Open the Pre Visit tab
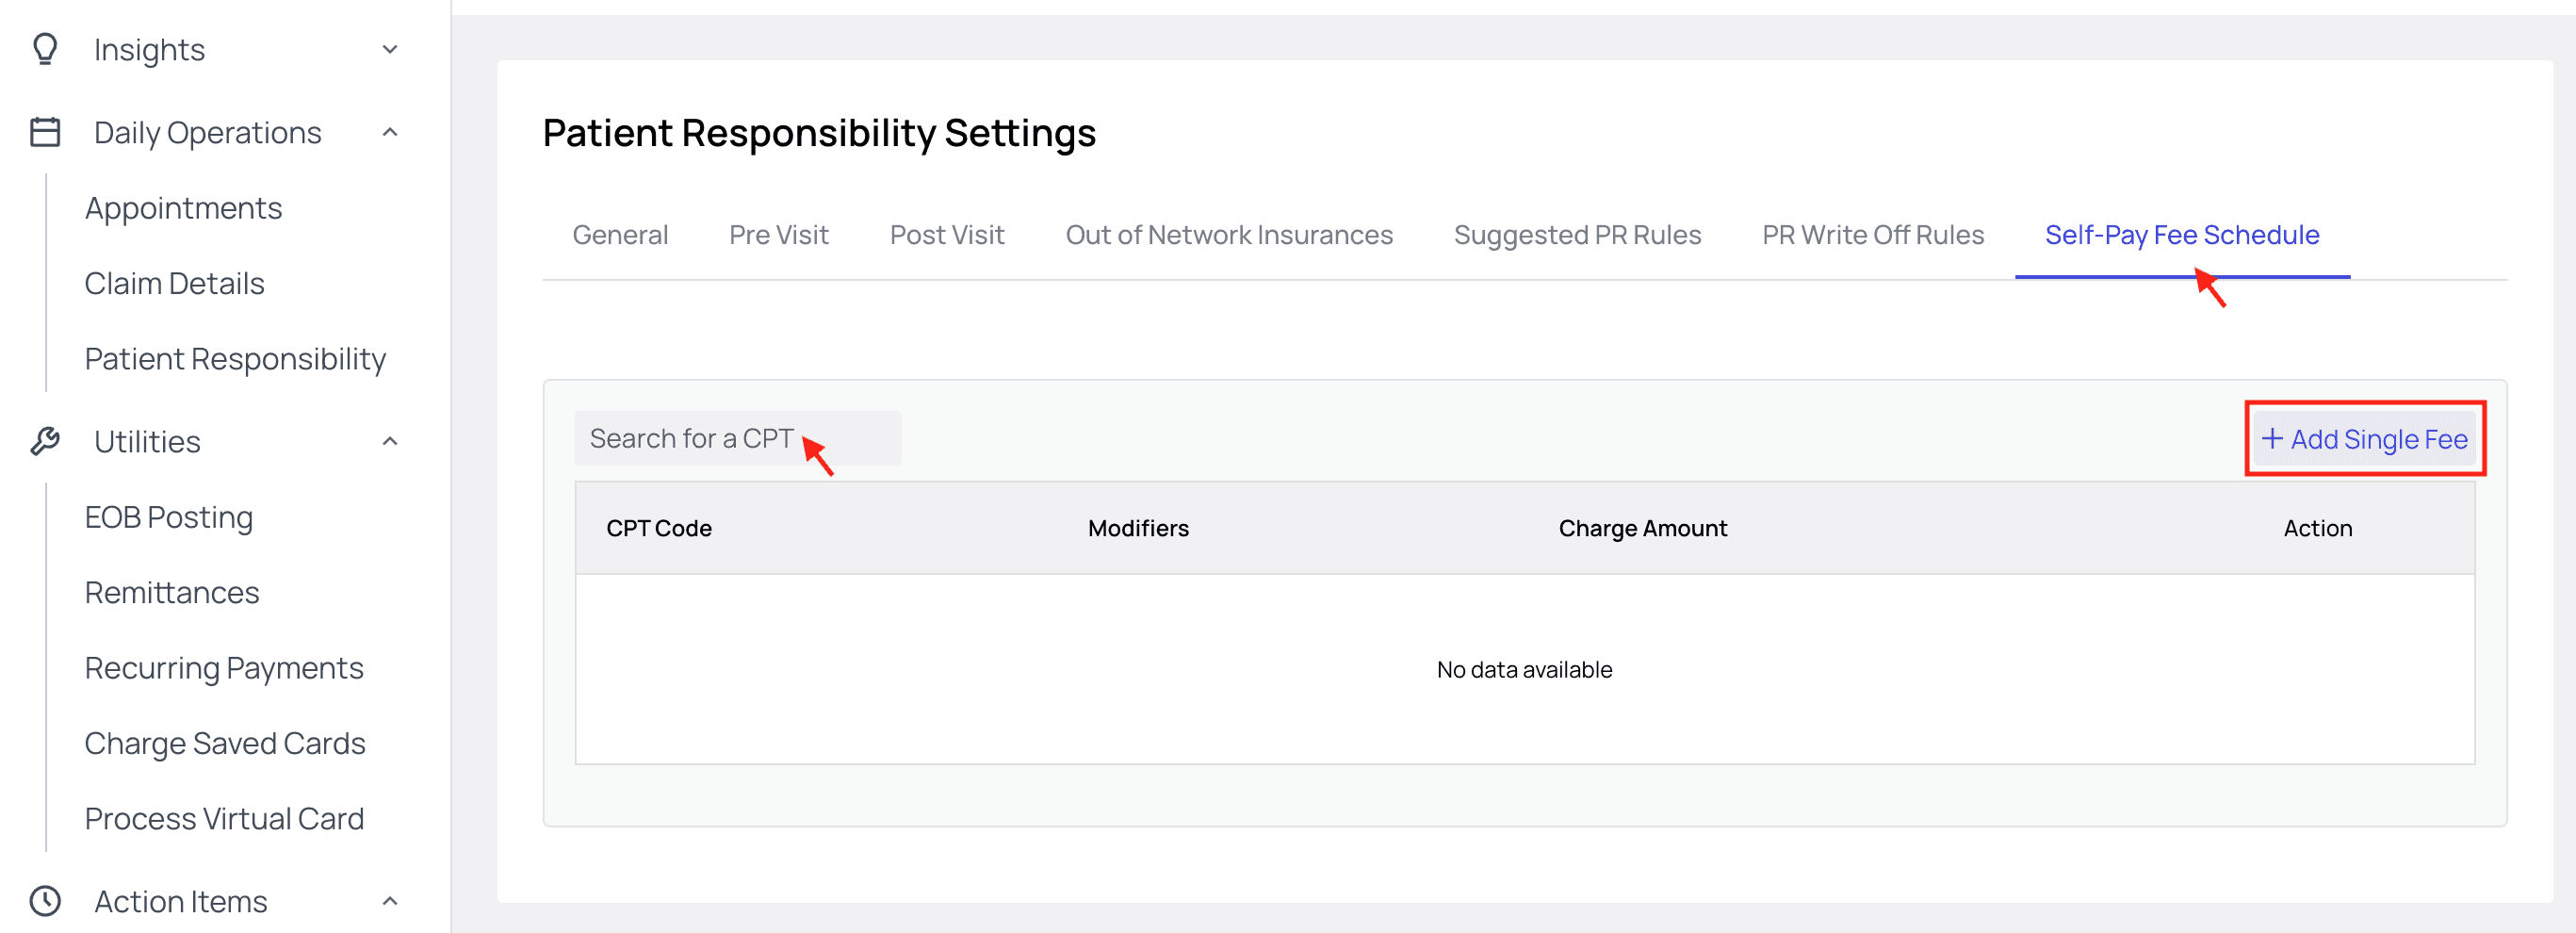2576x933 pixels. (779, 235)
